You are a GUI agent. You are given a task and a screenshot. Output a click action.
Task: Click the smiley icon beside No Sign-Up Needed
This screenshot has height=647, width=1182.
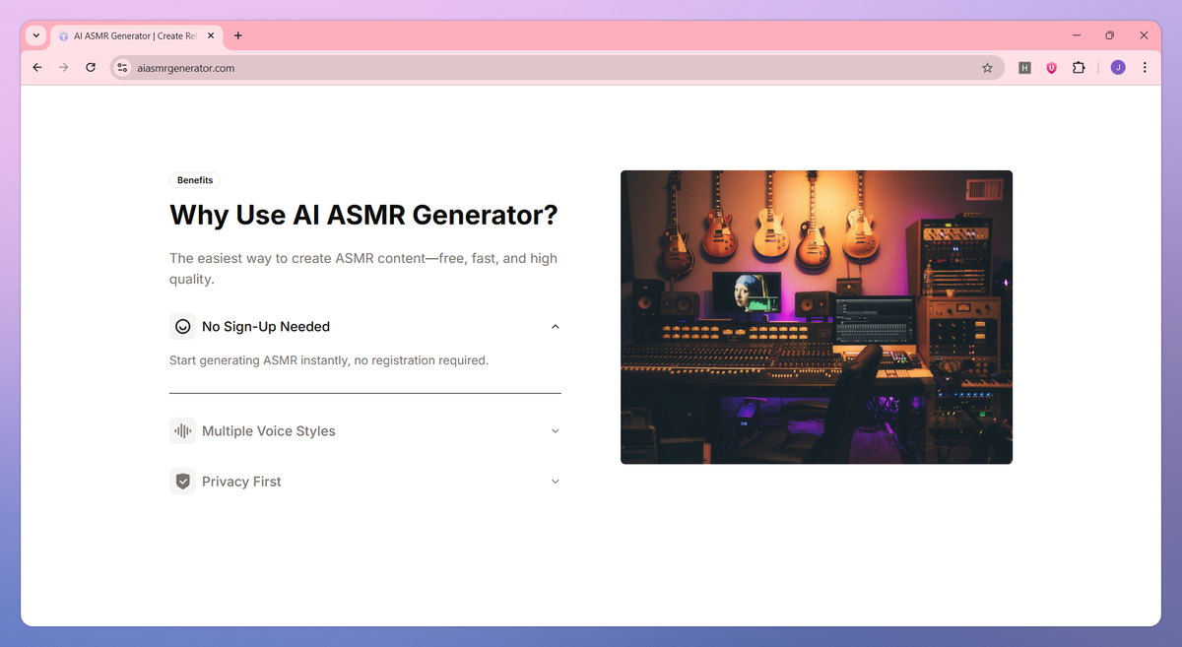182,326
